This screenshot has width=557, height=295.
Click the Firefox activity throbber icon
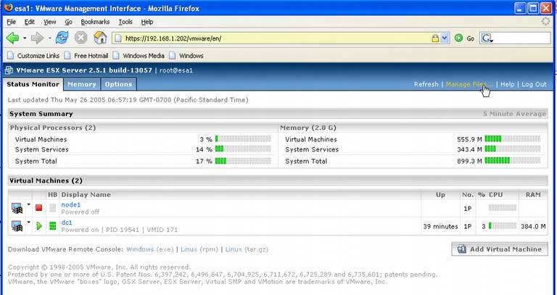(545, 22)
